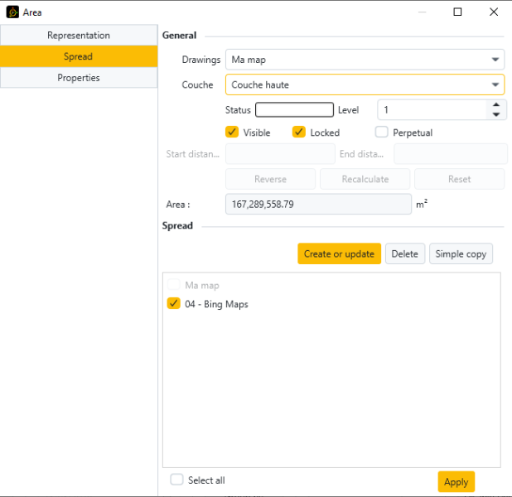Image resolution: width=512 pixels, height=497 pixels.
Task: Click the Area app icon in title bar
Action: [x=12, y=12]
